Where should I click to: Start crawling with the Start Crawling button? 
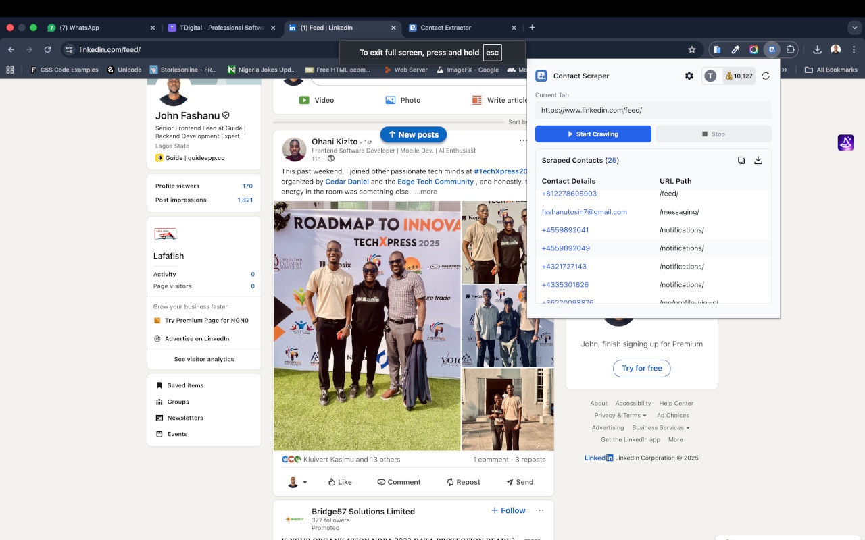[593, 134]
